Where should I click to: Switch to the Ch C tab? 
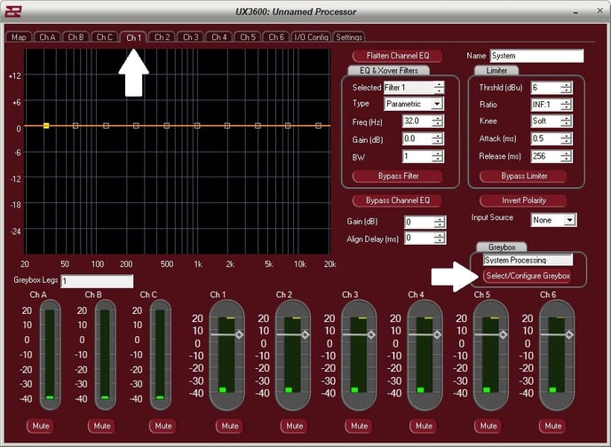coord(105,37)
